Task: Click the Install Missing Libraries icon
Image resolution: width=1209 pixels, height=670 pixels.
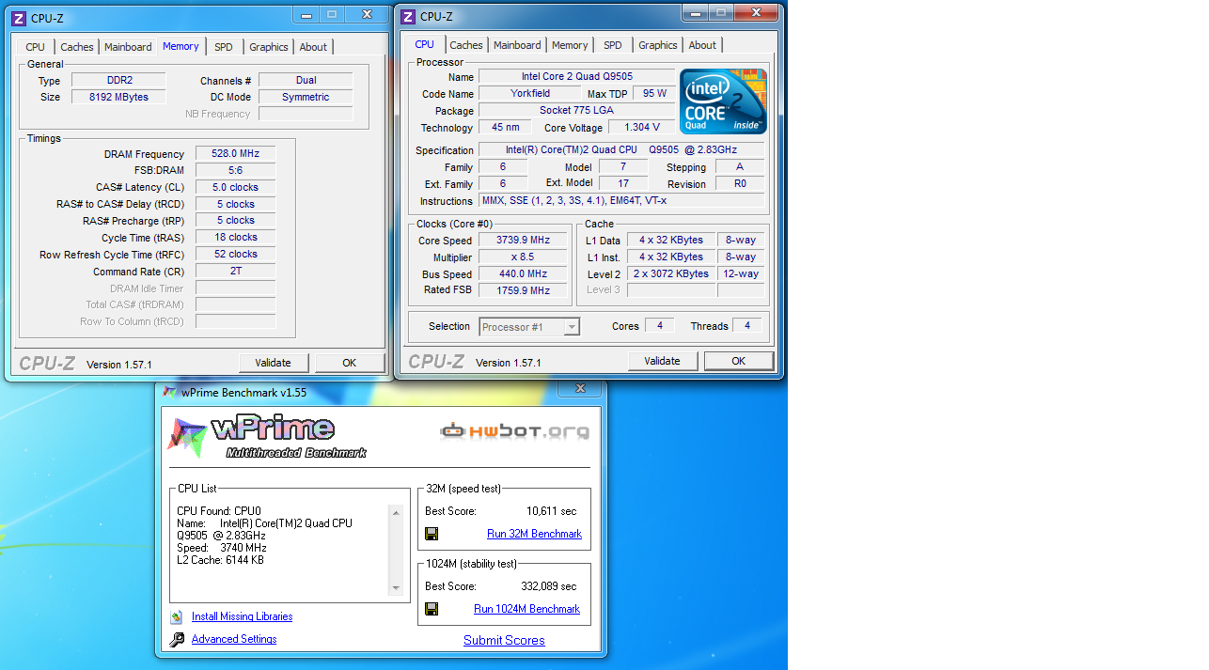Action: click(x=177, y=617)
